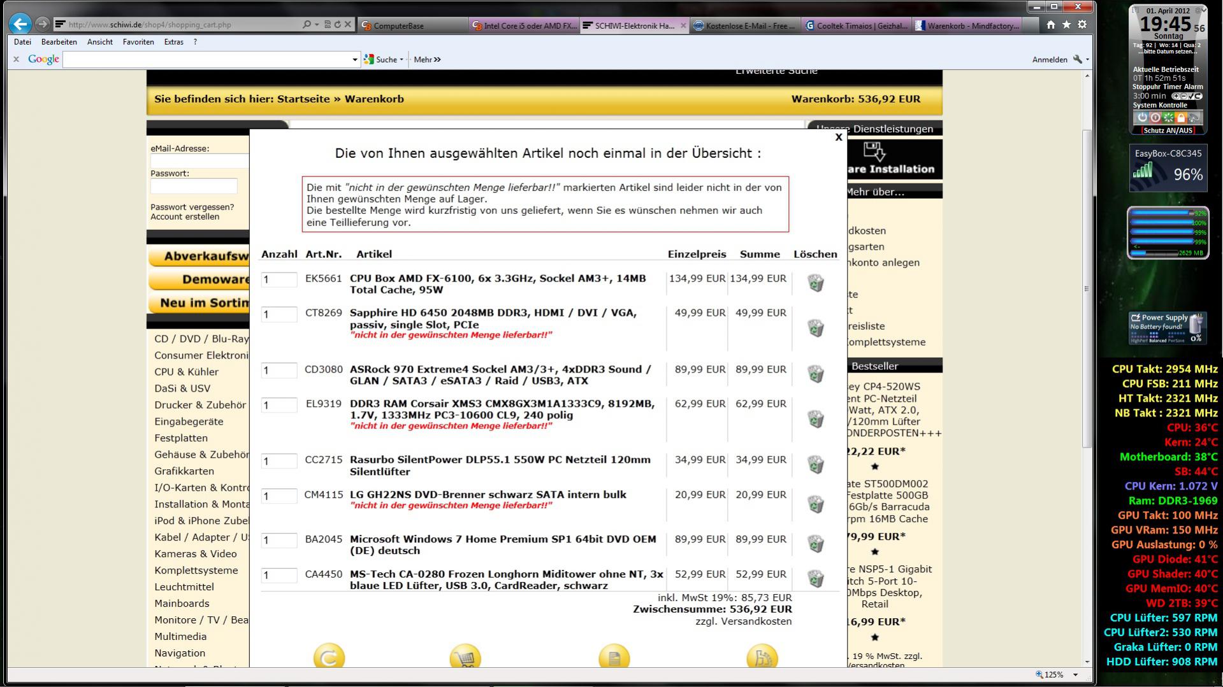Click the round PDF export icon at the bottom

(x=762, y=656)
